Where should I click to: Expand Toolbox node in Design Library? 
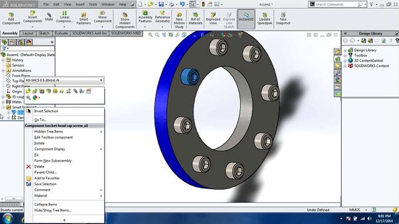[345, 55]
